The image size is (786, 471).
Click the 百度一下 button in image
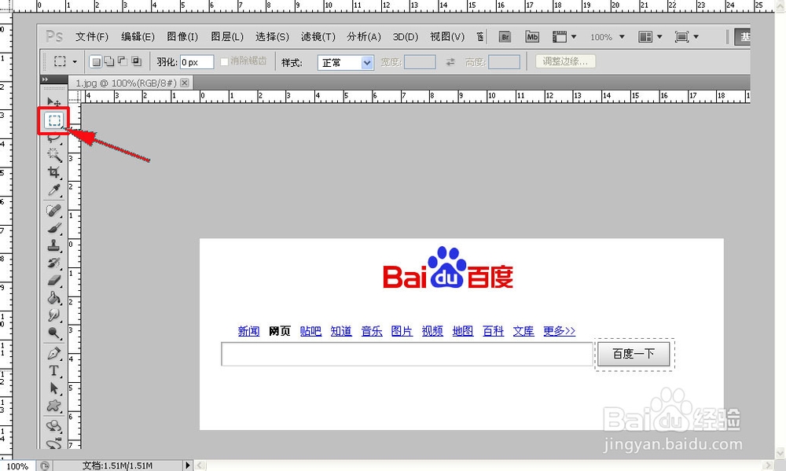click(634, 354)
